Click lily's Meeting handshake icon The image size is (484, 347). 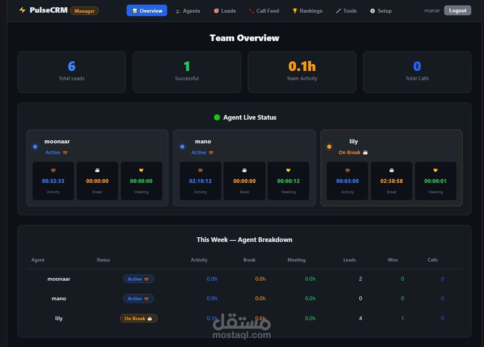436,170
